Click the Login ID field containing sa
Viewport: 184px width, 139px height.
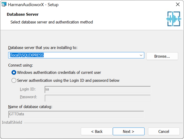(x=98, y=90)
